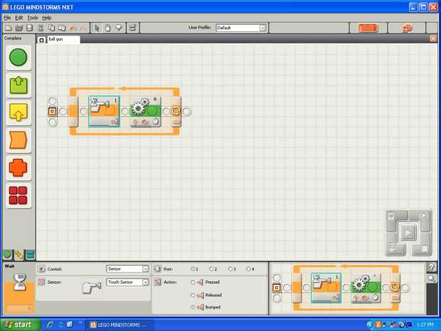Choose the Bumped action option
Screen dimensions: 441x331
click(193, 307)
